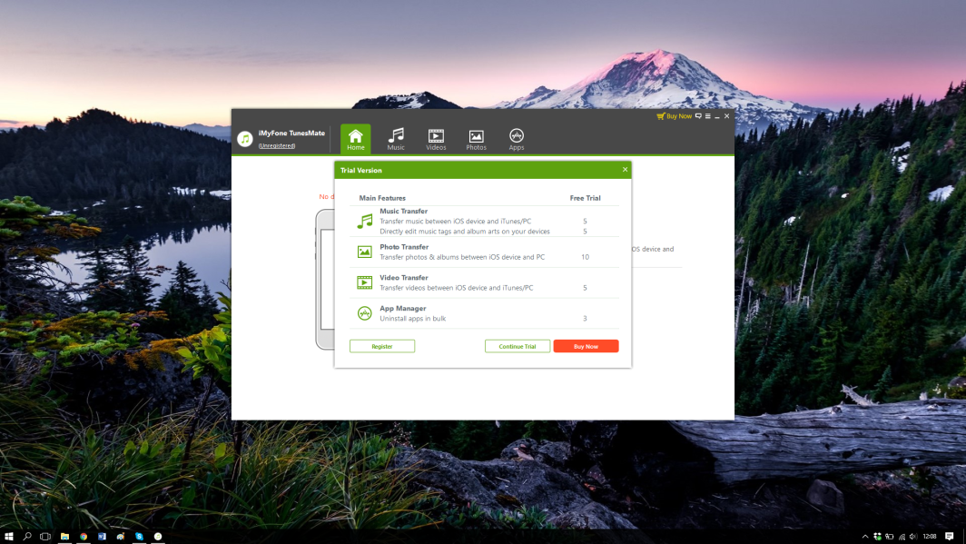Select the 'Photo Transfer' heading
The image size is (966, 544).
point(404,246)
